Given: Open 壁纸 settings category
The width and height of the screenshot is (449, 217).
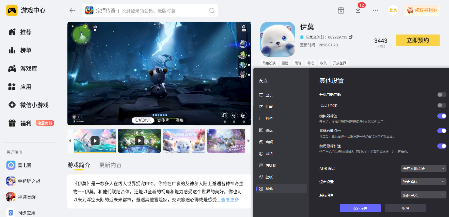Looking at the screenshot, I should (281, 177).
